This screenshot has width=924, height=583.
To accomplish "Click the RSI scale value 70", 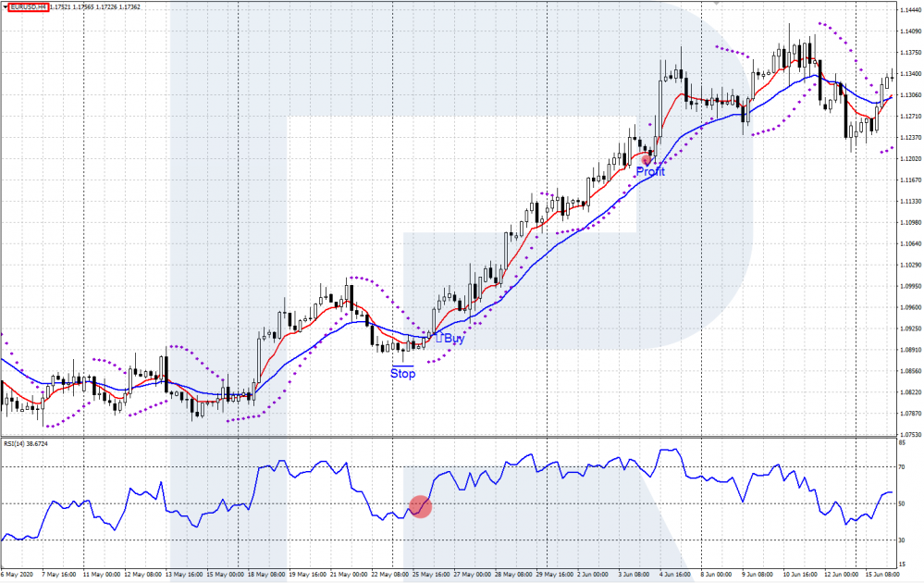I will tap(902, 467).
